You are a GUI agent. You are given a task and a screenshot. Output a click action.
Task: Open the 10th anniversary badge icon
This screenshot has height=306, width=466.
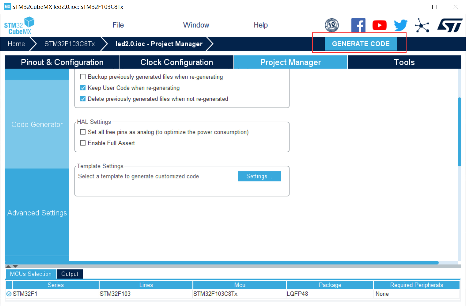click(x=332, y=25)
